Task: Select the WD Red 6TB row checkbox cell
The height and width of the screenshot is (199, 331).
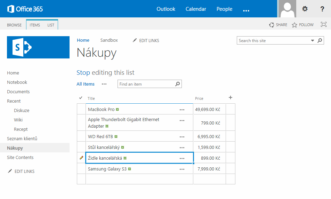Action: pos(81,136)
